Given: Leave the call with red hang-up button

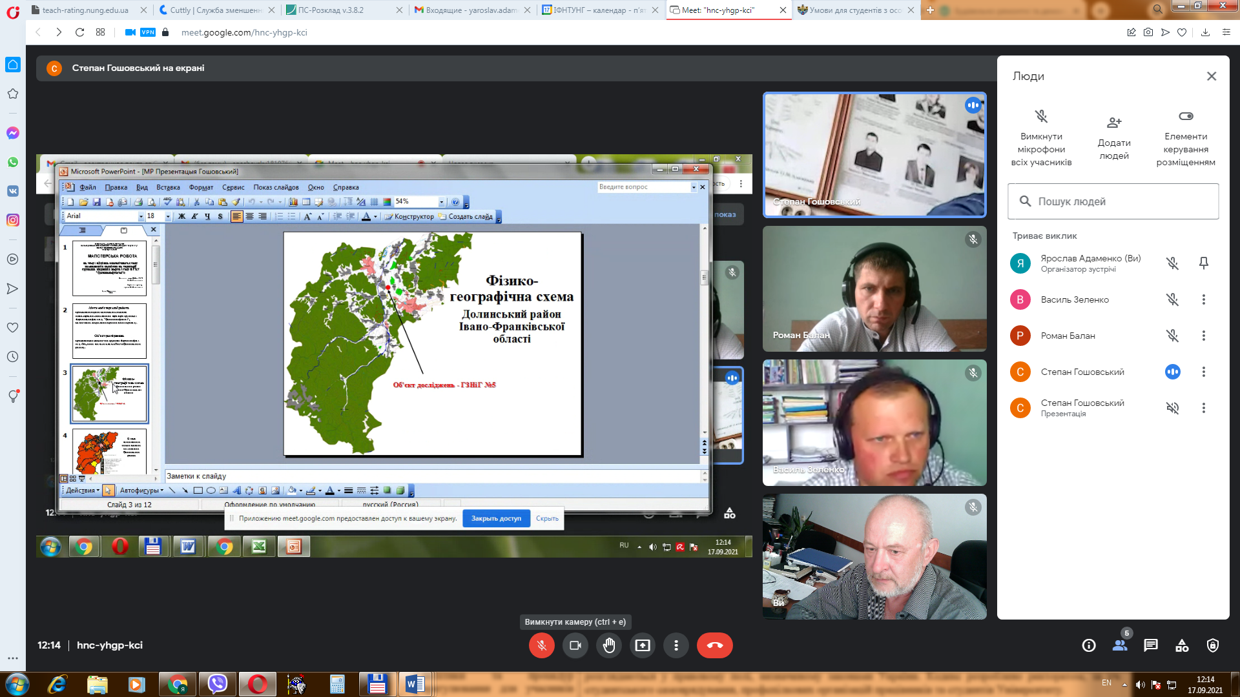Looking at the screenshot, I should click(x=714, y=645).
